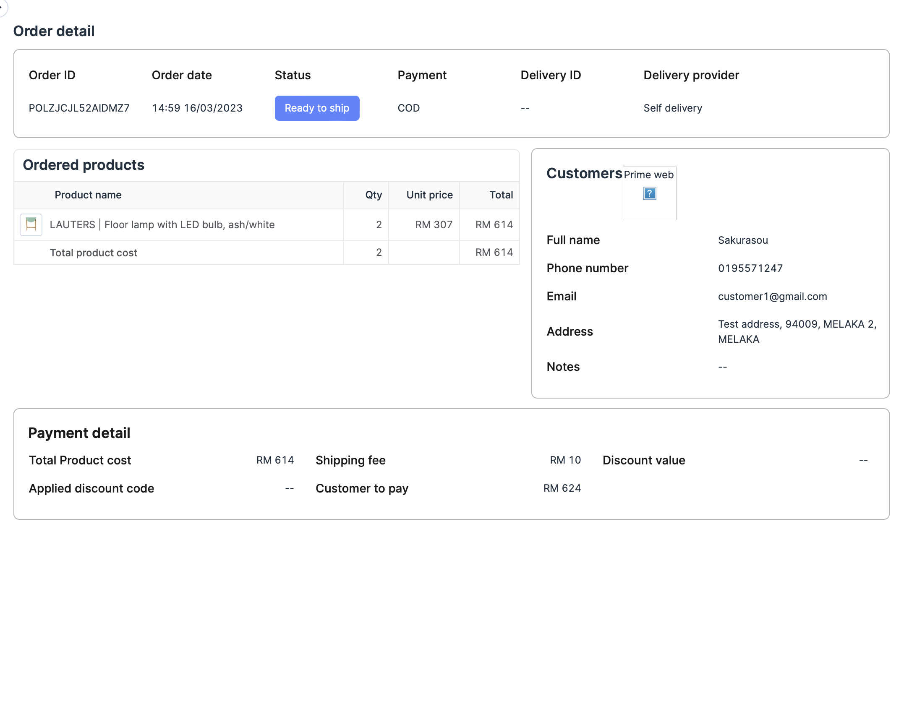Click the Total column header
Image resolution: width=904 pixels, height=709 pixels.
point(501,195)
